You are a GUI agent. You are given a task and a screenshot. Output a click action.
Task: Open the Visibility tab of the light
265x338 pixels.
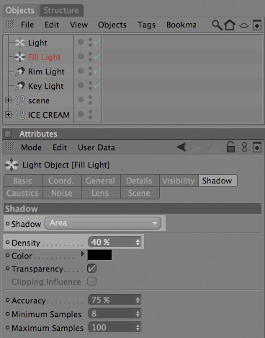click(x=179, y=181)
